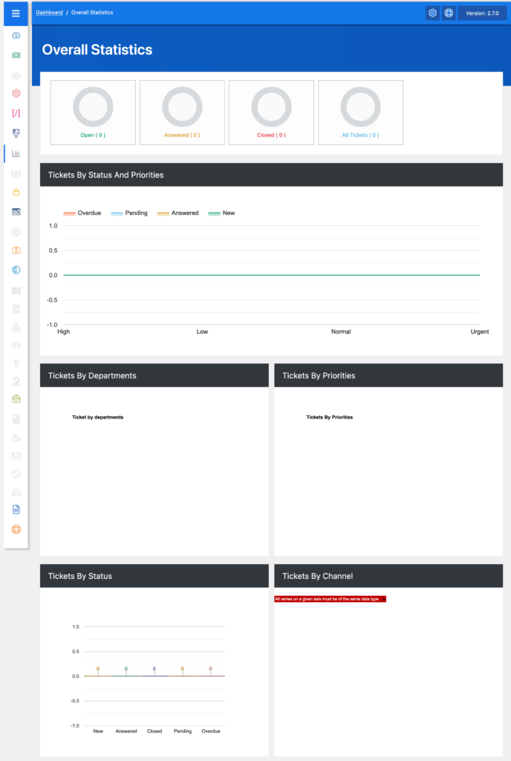Open the Closed ( 0 ) tickets card
Viewport: 511px width, 761px height.
272,113
